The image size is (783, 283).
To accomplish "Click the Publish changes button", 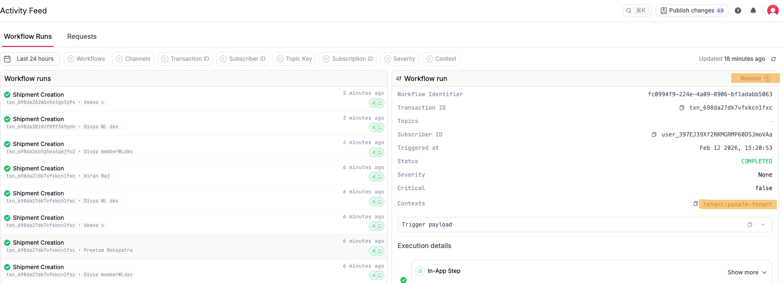I will click(691, 11).
